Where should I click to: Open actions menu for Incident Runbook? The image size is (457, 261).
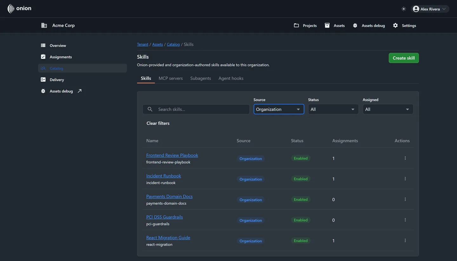tap(405, 179)
